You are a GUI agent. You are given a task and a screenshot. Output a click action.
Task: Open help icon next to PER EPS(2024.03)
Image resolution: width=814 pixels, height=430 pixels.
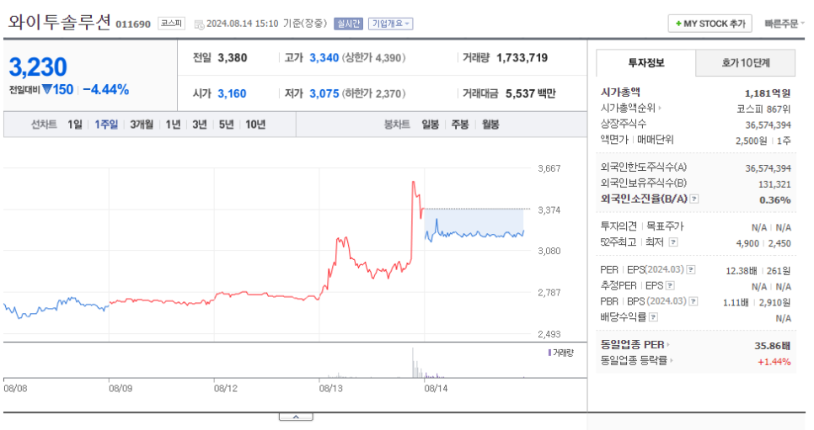(691, 270)
